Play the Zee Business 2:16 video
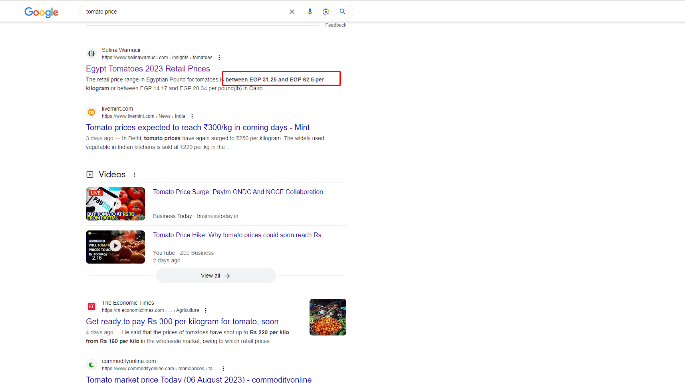This screenshot has width=685, height=383. (x=115, y=246)
